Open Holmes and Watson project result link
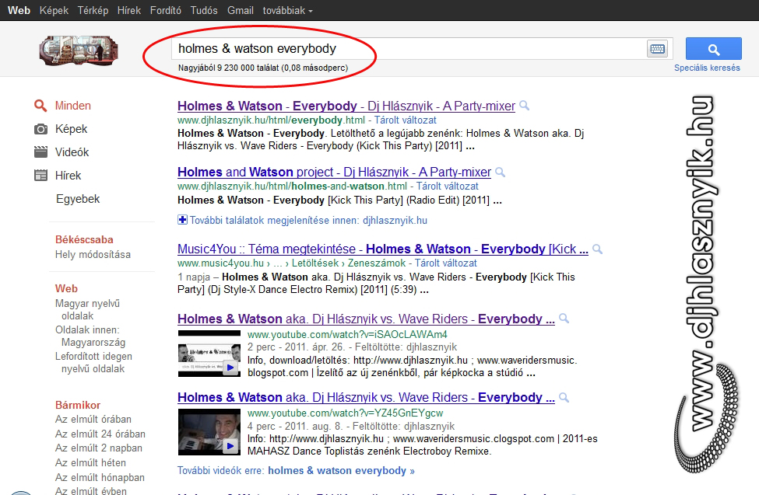This screenshot has width=759, height=495. pos(334,172)
